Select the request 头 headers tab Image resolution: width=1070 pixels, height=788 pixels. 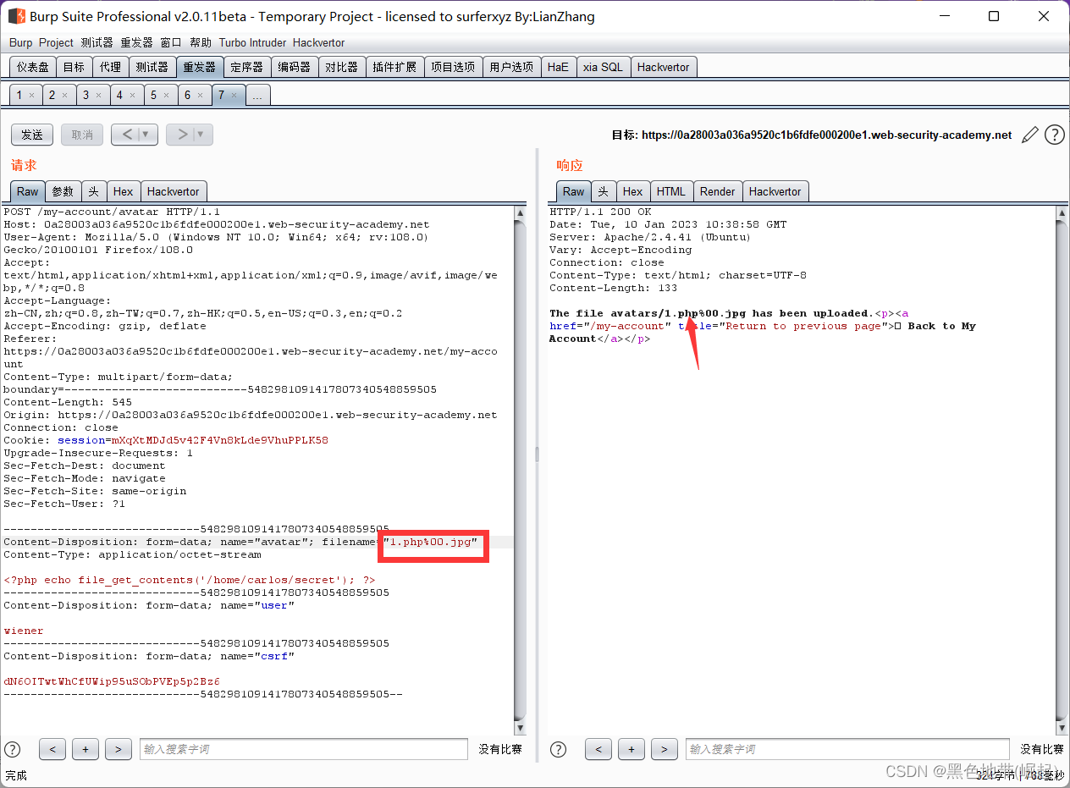(x=94, y=191)
